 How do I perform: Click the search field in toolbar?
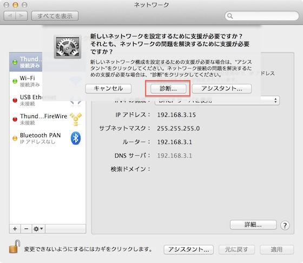(x=262, y=16)
